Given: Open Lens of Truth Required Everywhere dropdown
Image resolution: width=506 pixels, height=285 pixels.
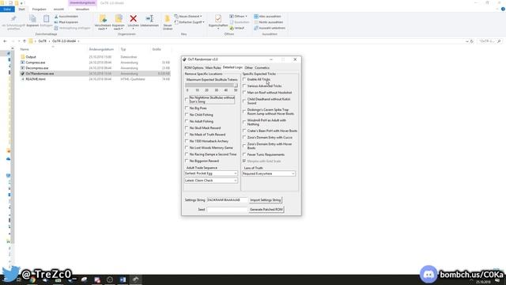Looking at the screenshot, I should (x=269, y=173).
